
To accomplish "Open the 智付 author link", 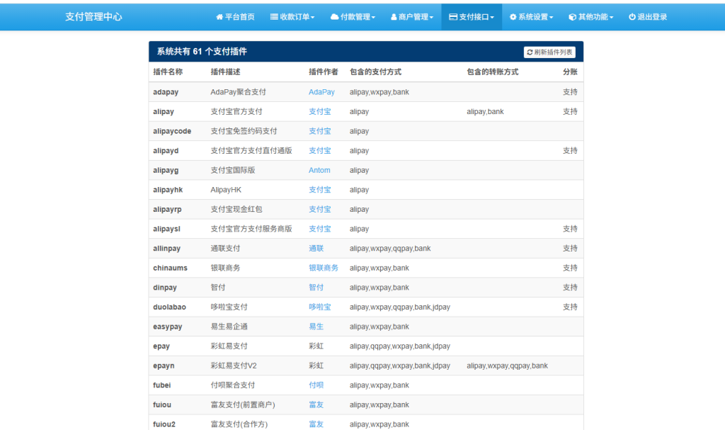I will (x=316, y=288).
